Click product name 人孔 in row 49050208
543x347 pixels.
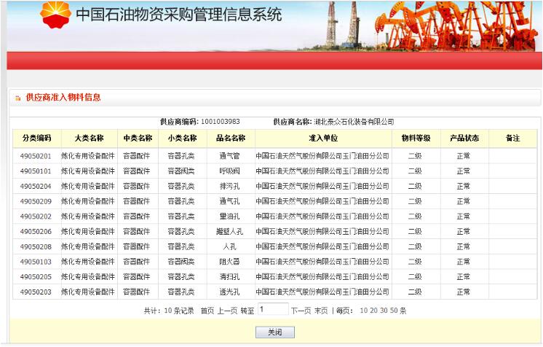(229, 246)
